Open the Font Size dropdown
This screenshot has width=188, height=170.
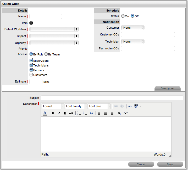tap(99, 106)
